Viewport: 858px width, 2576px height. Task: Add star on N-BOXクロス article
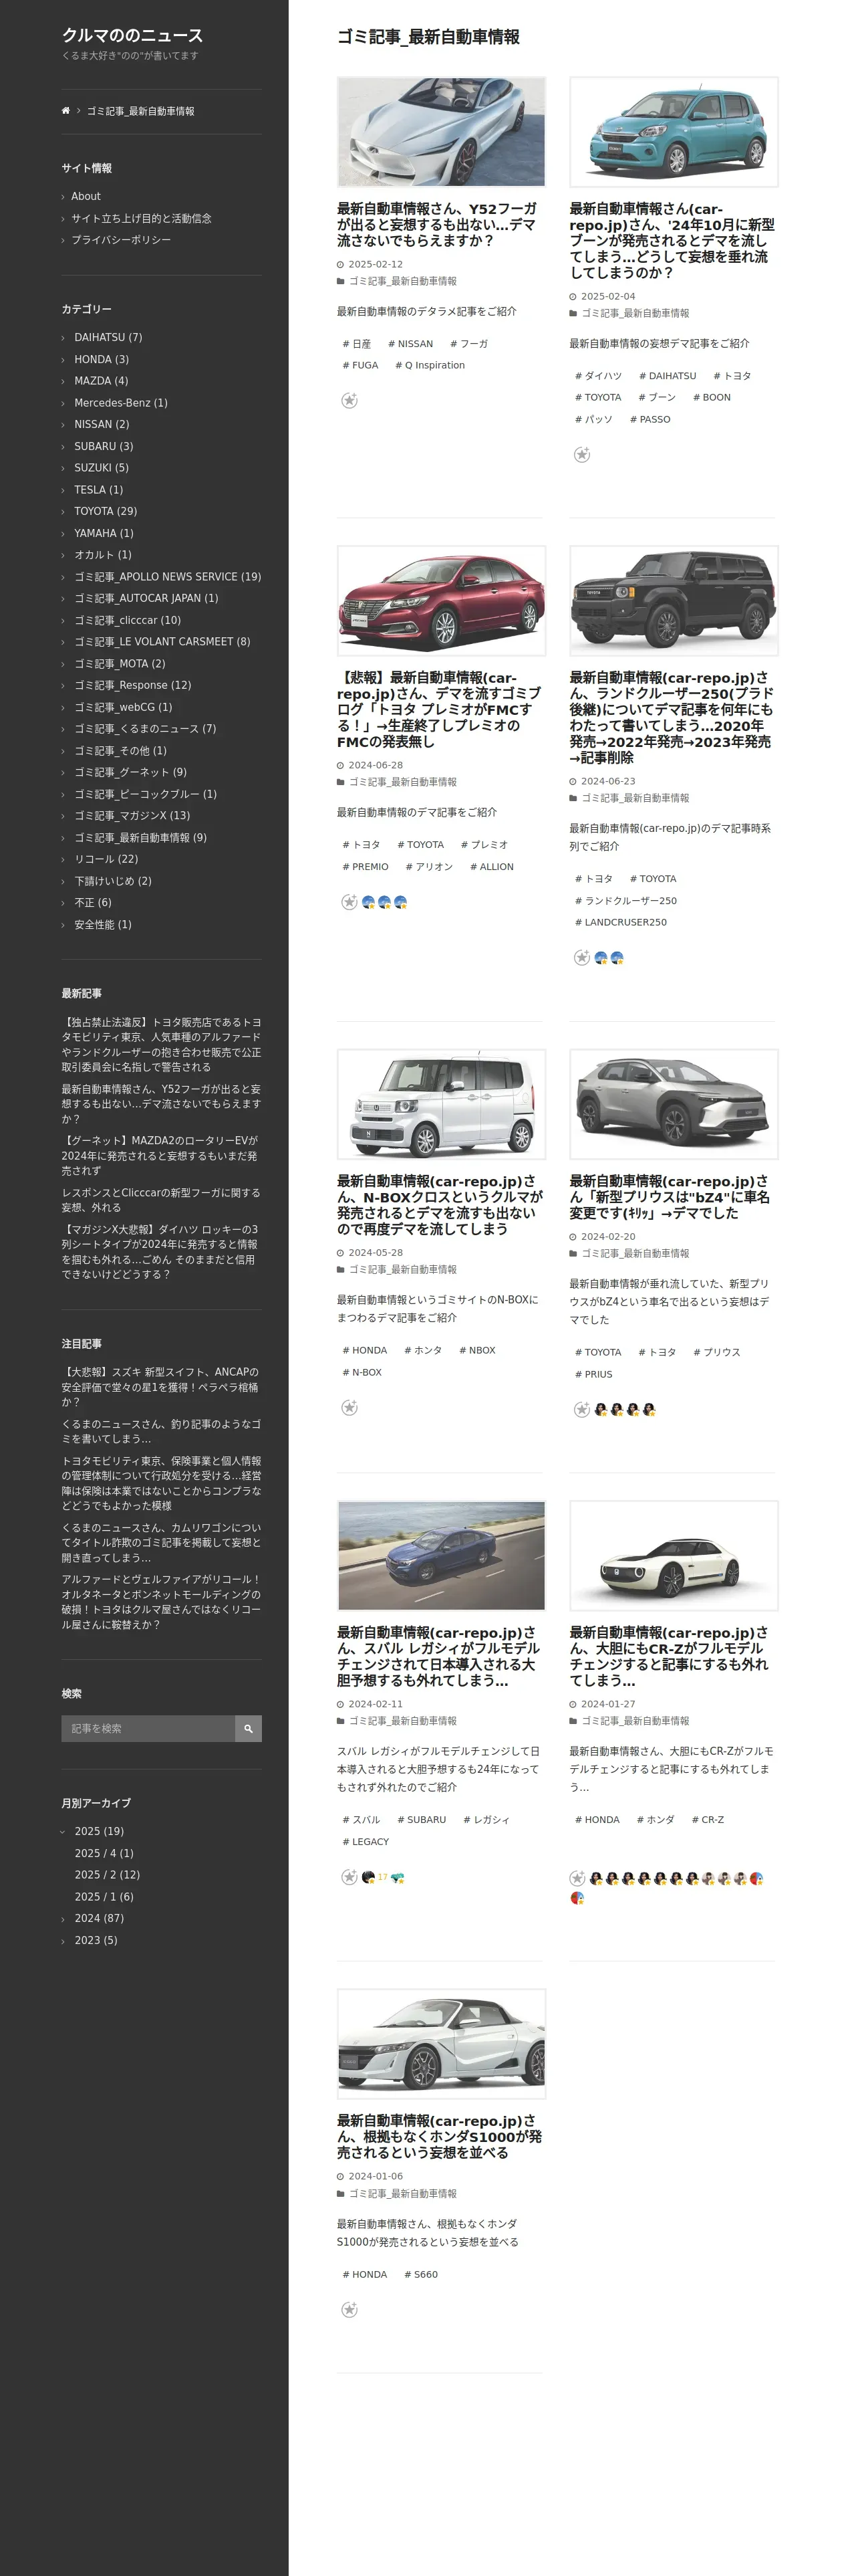pos(349,1408)
